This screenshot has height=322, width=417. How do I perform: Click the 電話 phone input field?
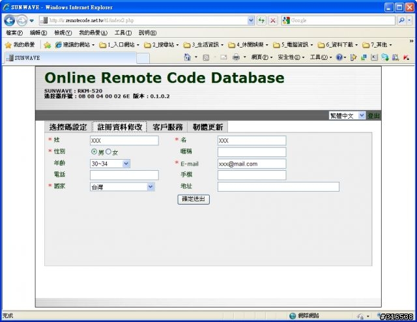pos(124,175)
